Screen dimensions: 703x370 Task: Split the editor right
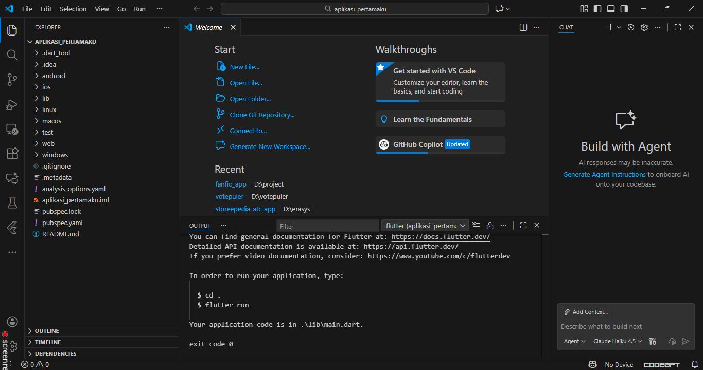(x=523, y=27)
